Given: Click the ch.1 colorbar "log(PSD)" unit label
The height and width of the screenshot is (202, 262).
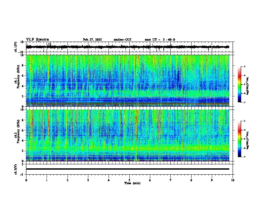Looking at the screenshot, I should click(x=248, y=86).
